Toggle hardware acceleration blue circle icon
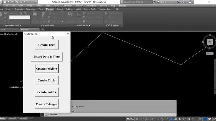Screen dimensions: 216x121 pyautogui.click(x=205, y=119)
